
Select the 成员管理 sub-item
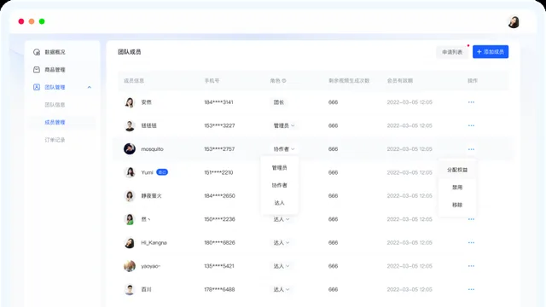tap(55, 122)
